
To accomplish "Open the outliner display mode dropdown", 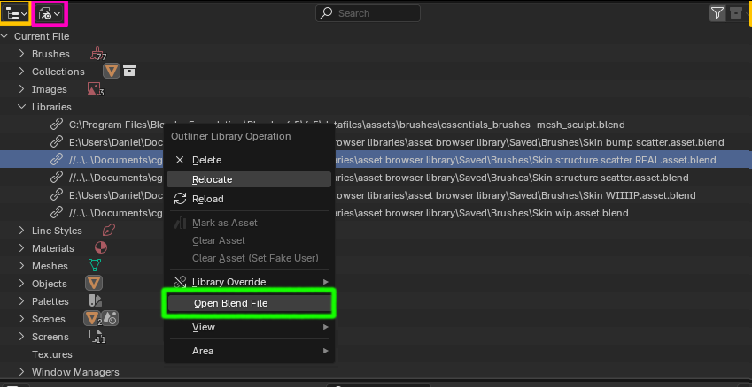I will (50, 14).
